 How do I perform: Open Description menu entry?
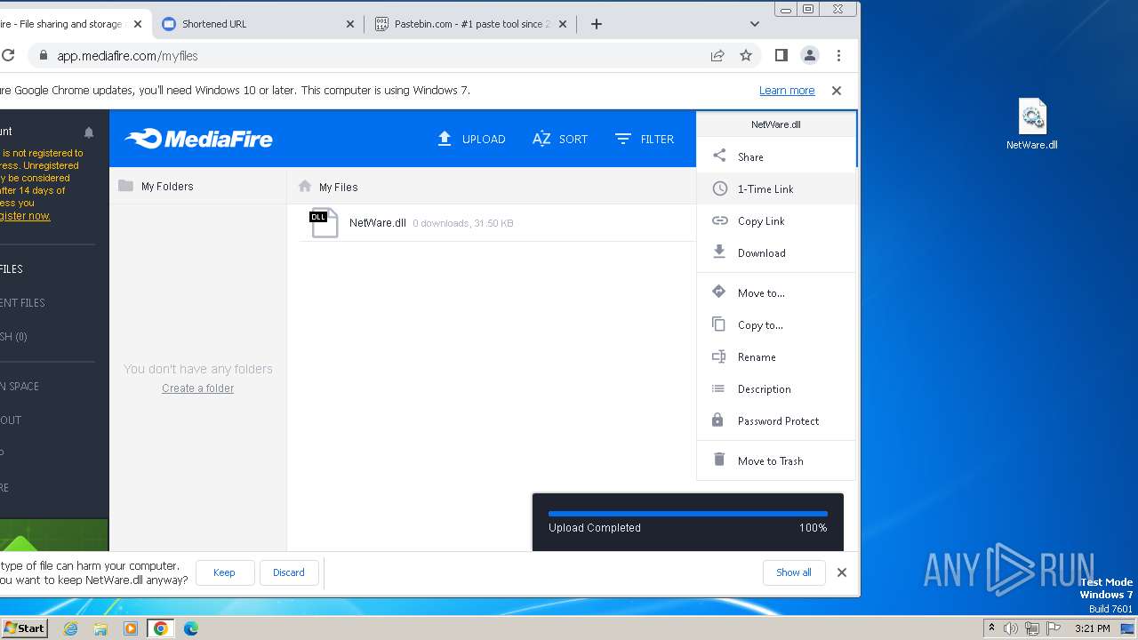point(775,388)
